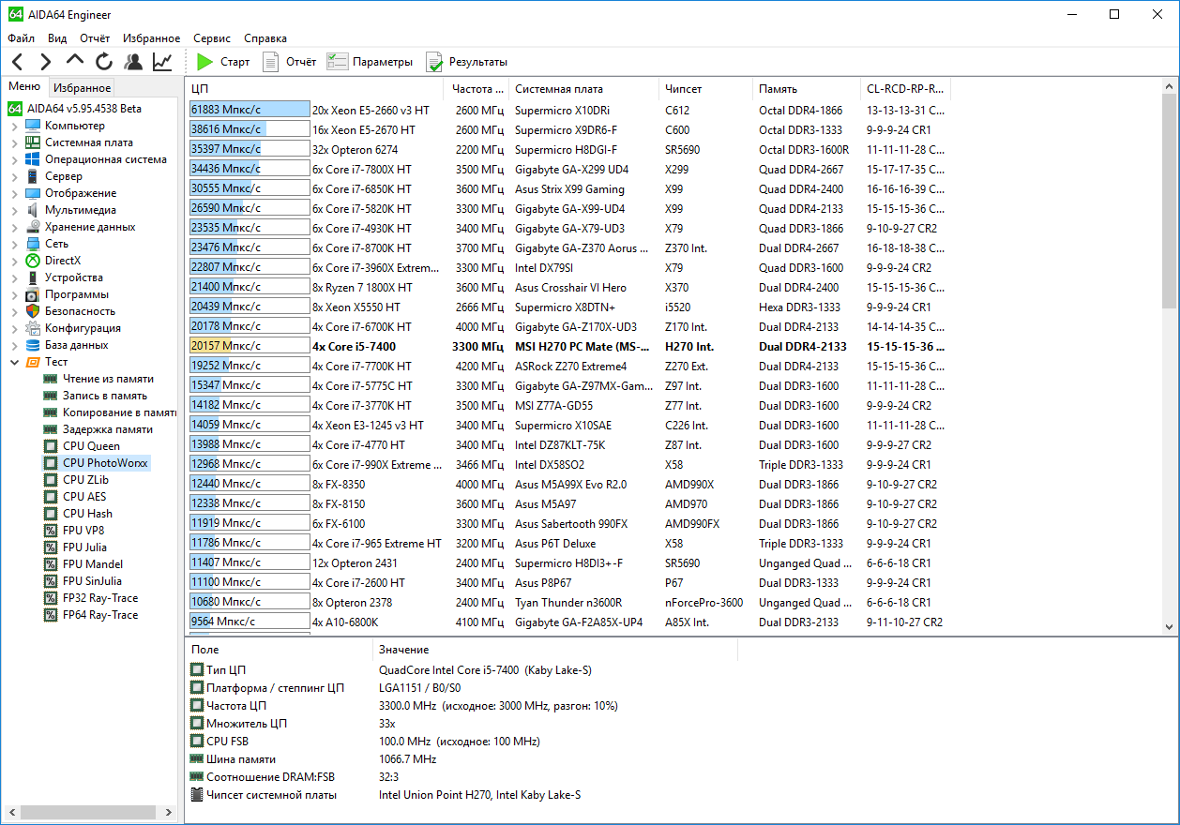
Task: Sort by the Системная плата column header
Action: tap(583, 89)
